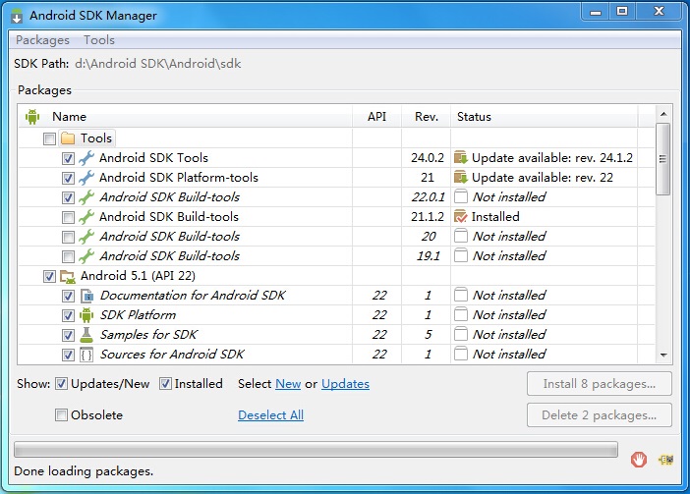Sort by the API column header
This screenshot has height=494, width=690.
[376, 117]
